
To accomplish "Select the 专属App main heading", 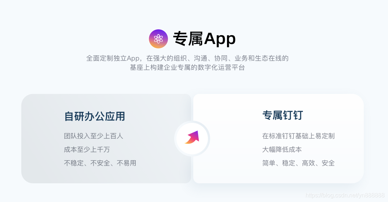I will pyautogui.click(x=204, y=39).
